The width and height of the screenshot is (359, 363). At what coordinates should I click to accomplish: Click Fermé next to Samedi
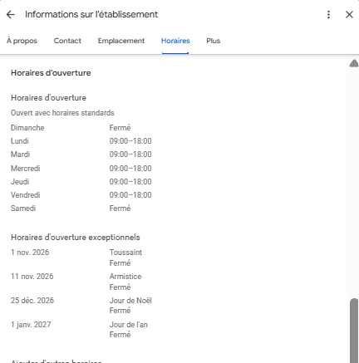click(x=120, y=208)
